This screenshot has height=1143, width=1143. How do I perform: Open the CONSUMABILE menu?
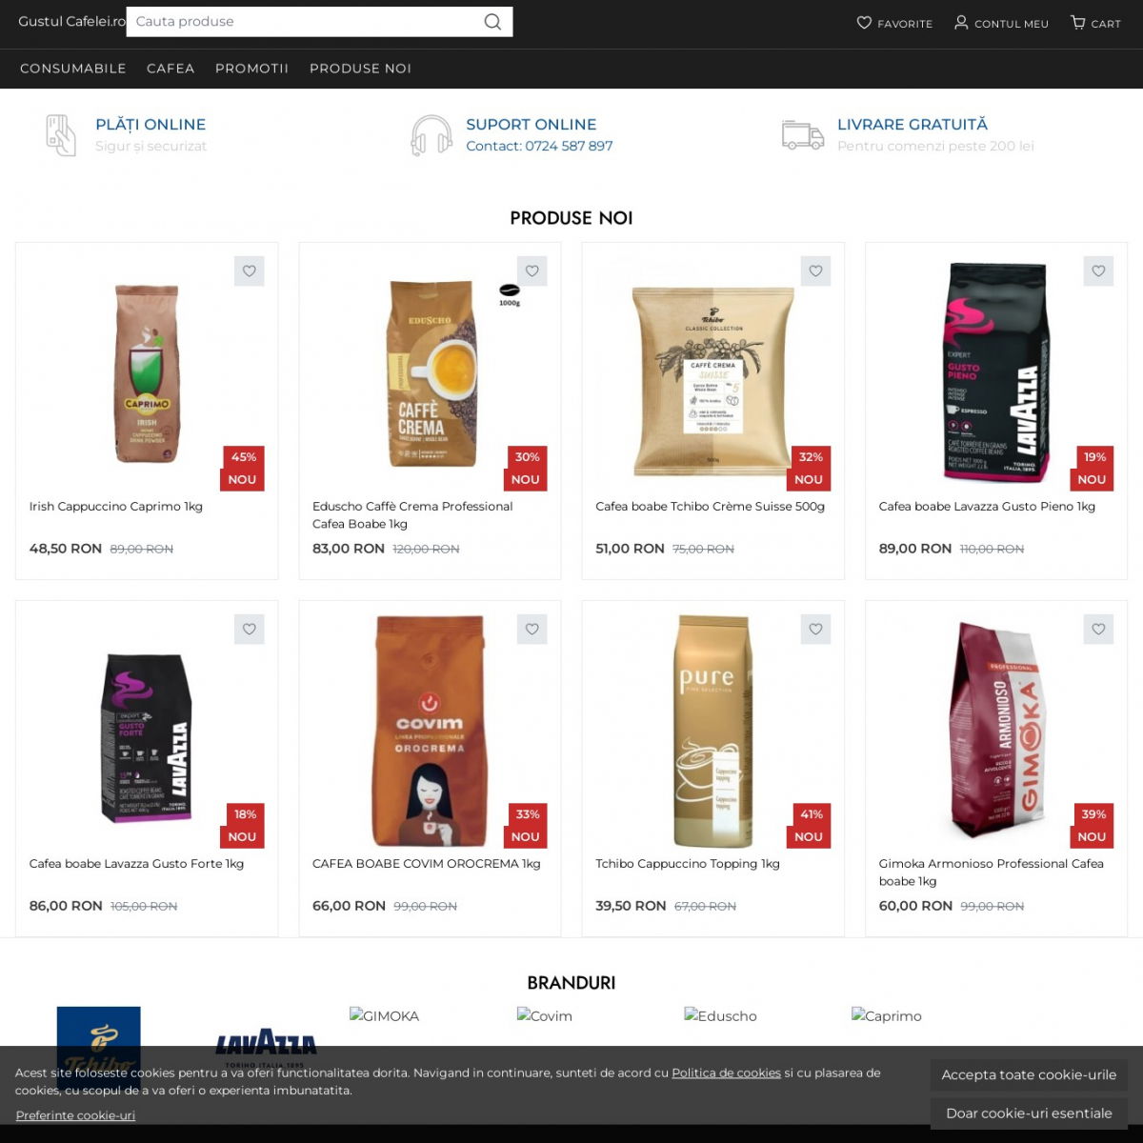point(73,69)
